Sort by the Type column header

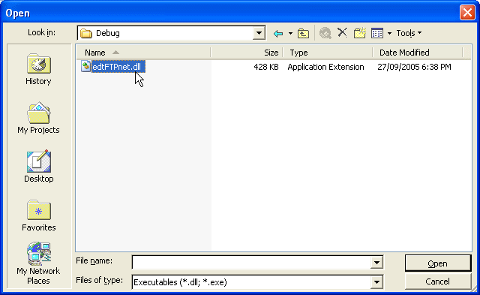click(x=328, y=53)
